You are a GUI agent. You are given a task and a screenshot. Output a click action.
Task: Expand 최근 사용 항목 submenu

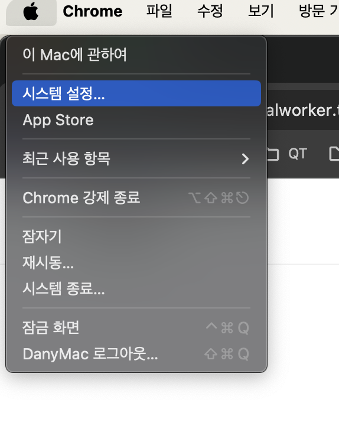(x=136, y=158)
